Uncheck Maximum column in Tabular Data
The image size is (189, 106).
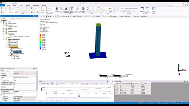coord(131,83)
